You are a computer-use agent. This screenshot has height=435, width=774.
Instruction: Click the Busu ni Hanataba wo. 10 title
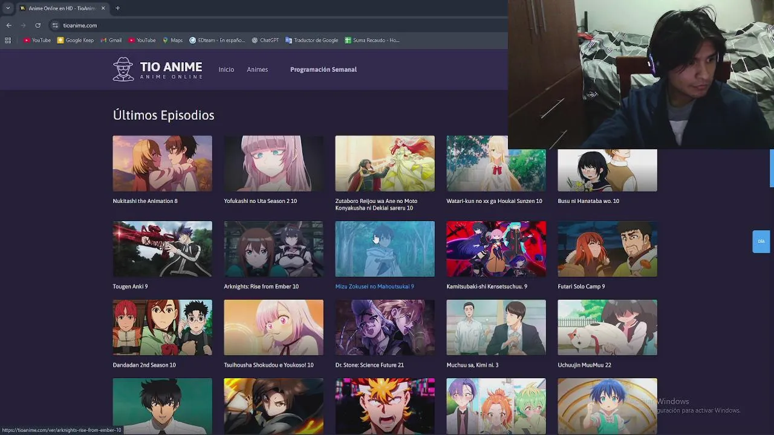[588, 201]
